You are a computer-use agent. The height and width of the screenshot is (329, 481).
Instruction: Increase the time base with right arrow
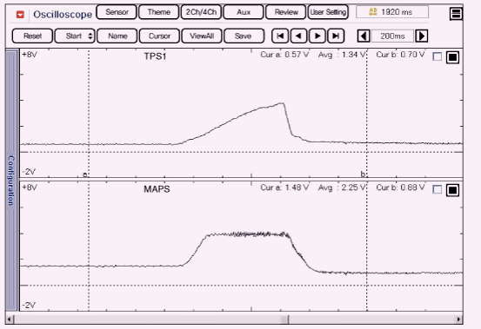click(x=422, y=36)
